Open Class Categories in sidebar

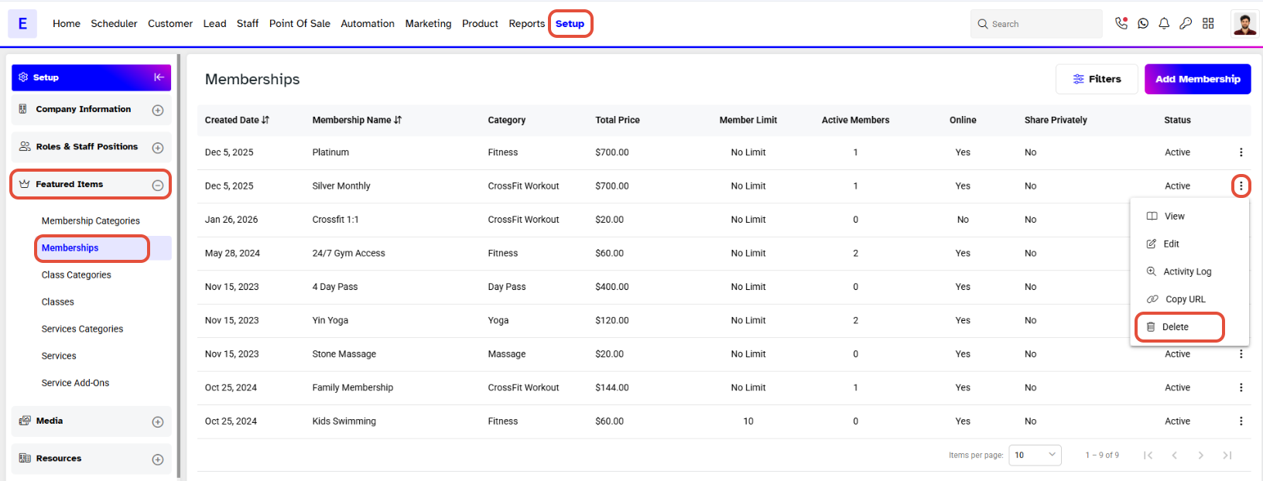(76, 275)
